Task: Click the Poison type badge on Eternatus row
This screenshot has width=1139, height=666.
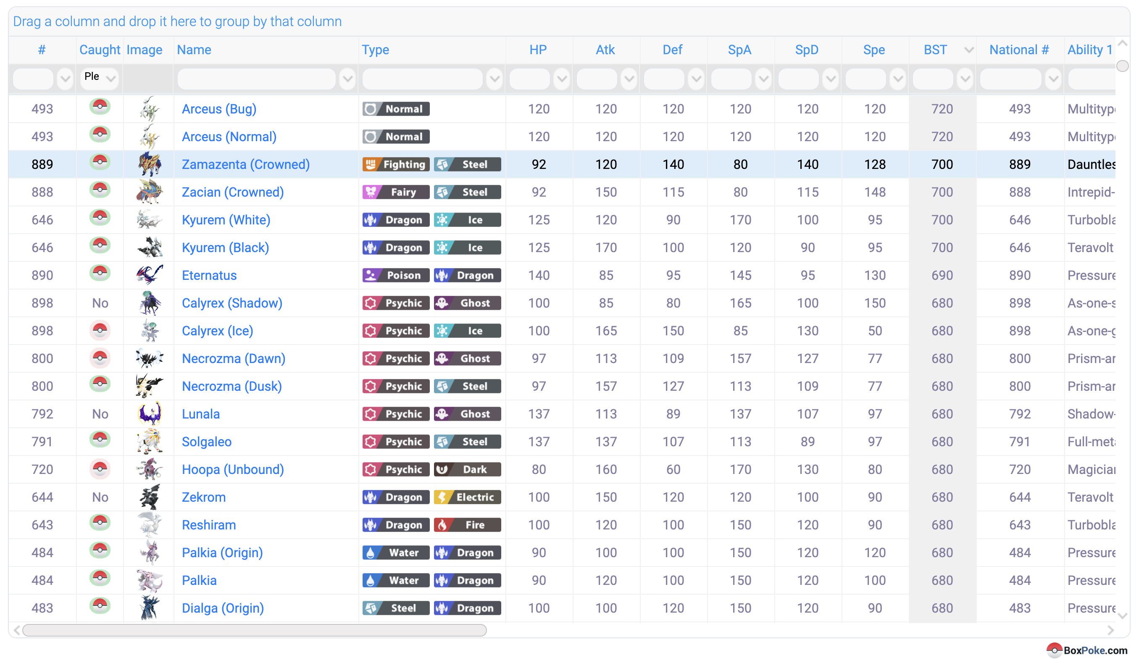Action: coord(396,275)
